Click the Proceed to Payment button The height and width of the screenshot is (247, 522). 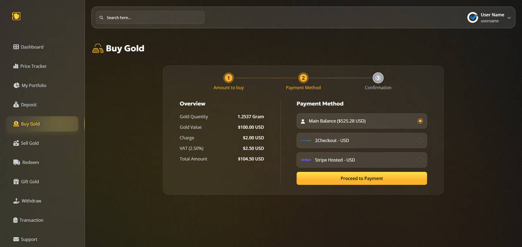click(x=362, y=178)
